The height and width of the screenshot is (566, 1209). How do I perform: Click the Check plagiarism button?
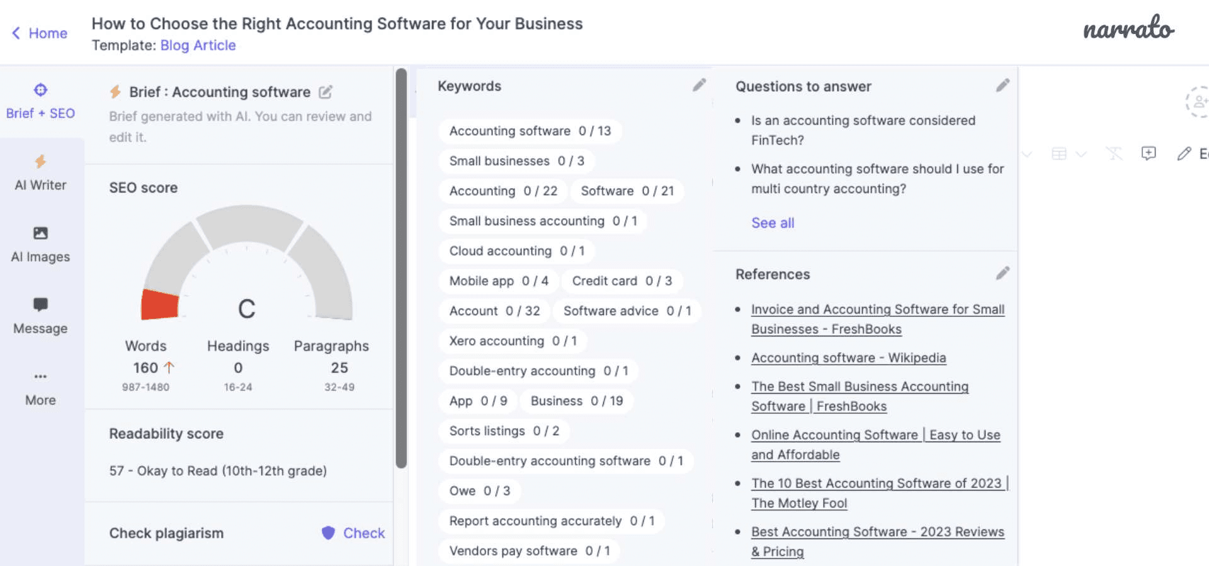[353, 533]
